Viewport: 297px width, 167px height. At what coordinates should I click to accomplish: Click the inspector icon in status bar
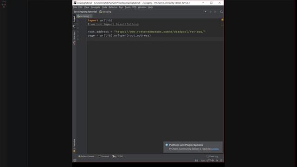coord(221,161)
